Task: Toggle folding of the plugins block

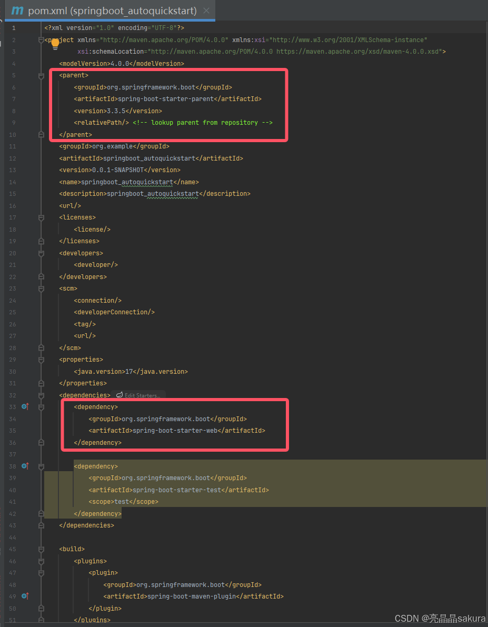Action: click(41, 561)
